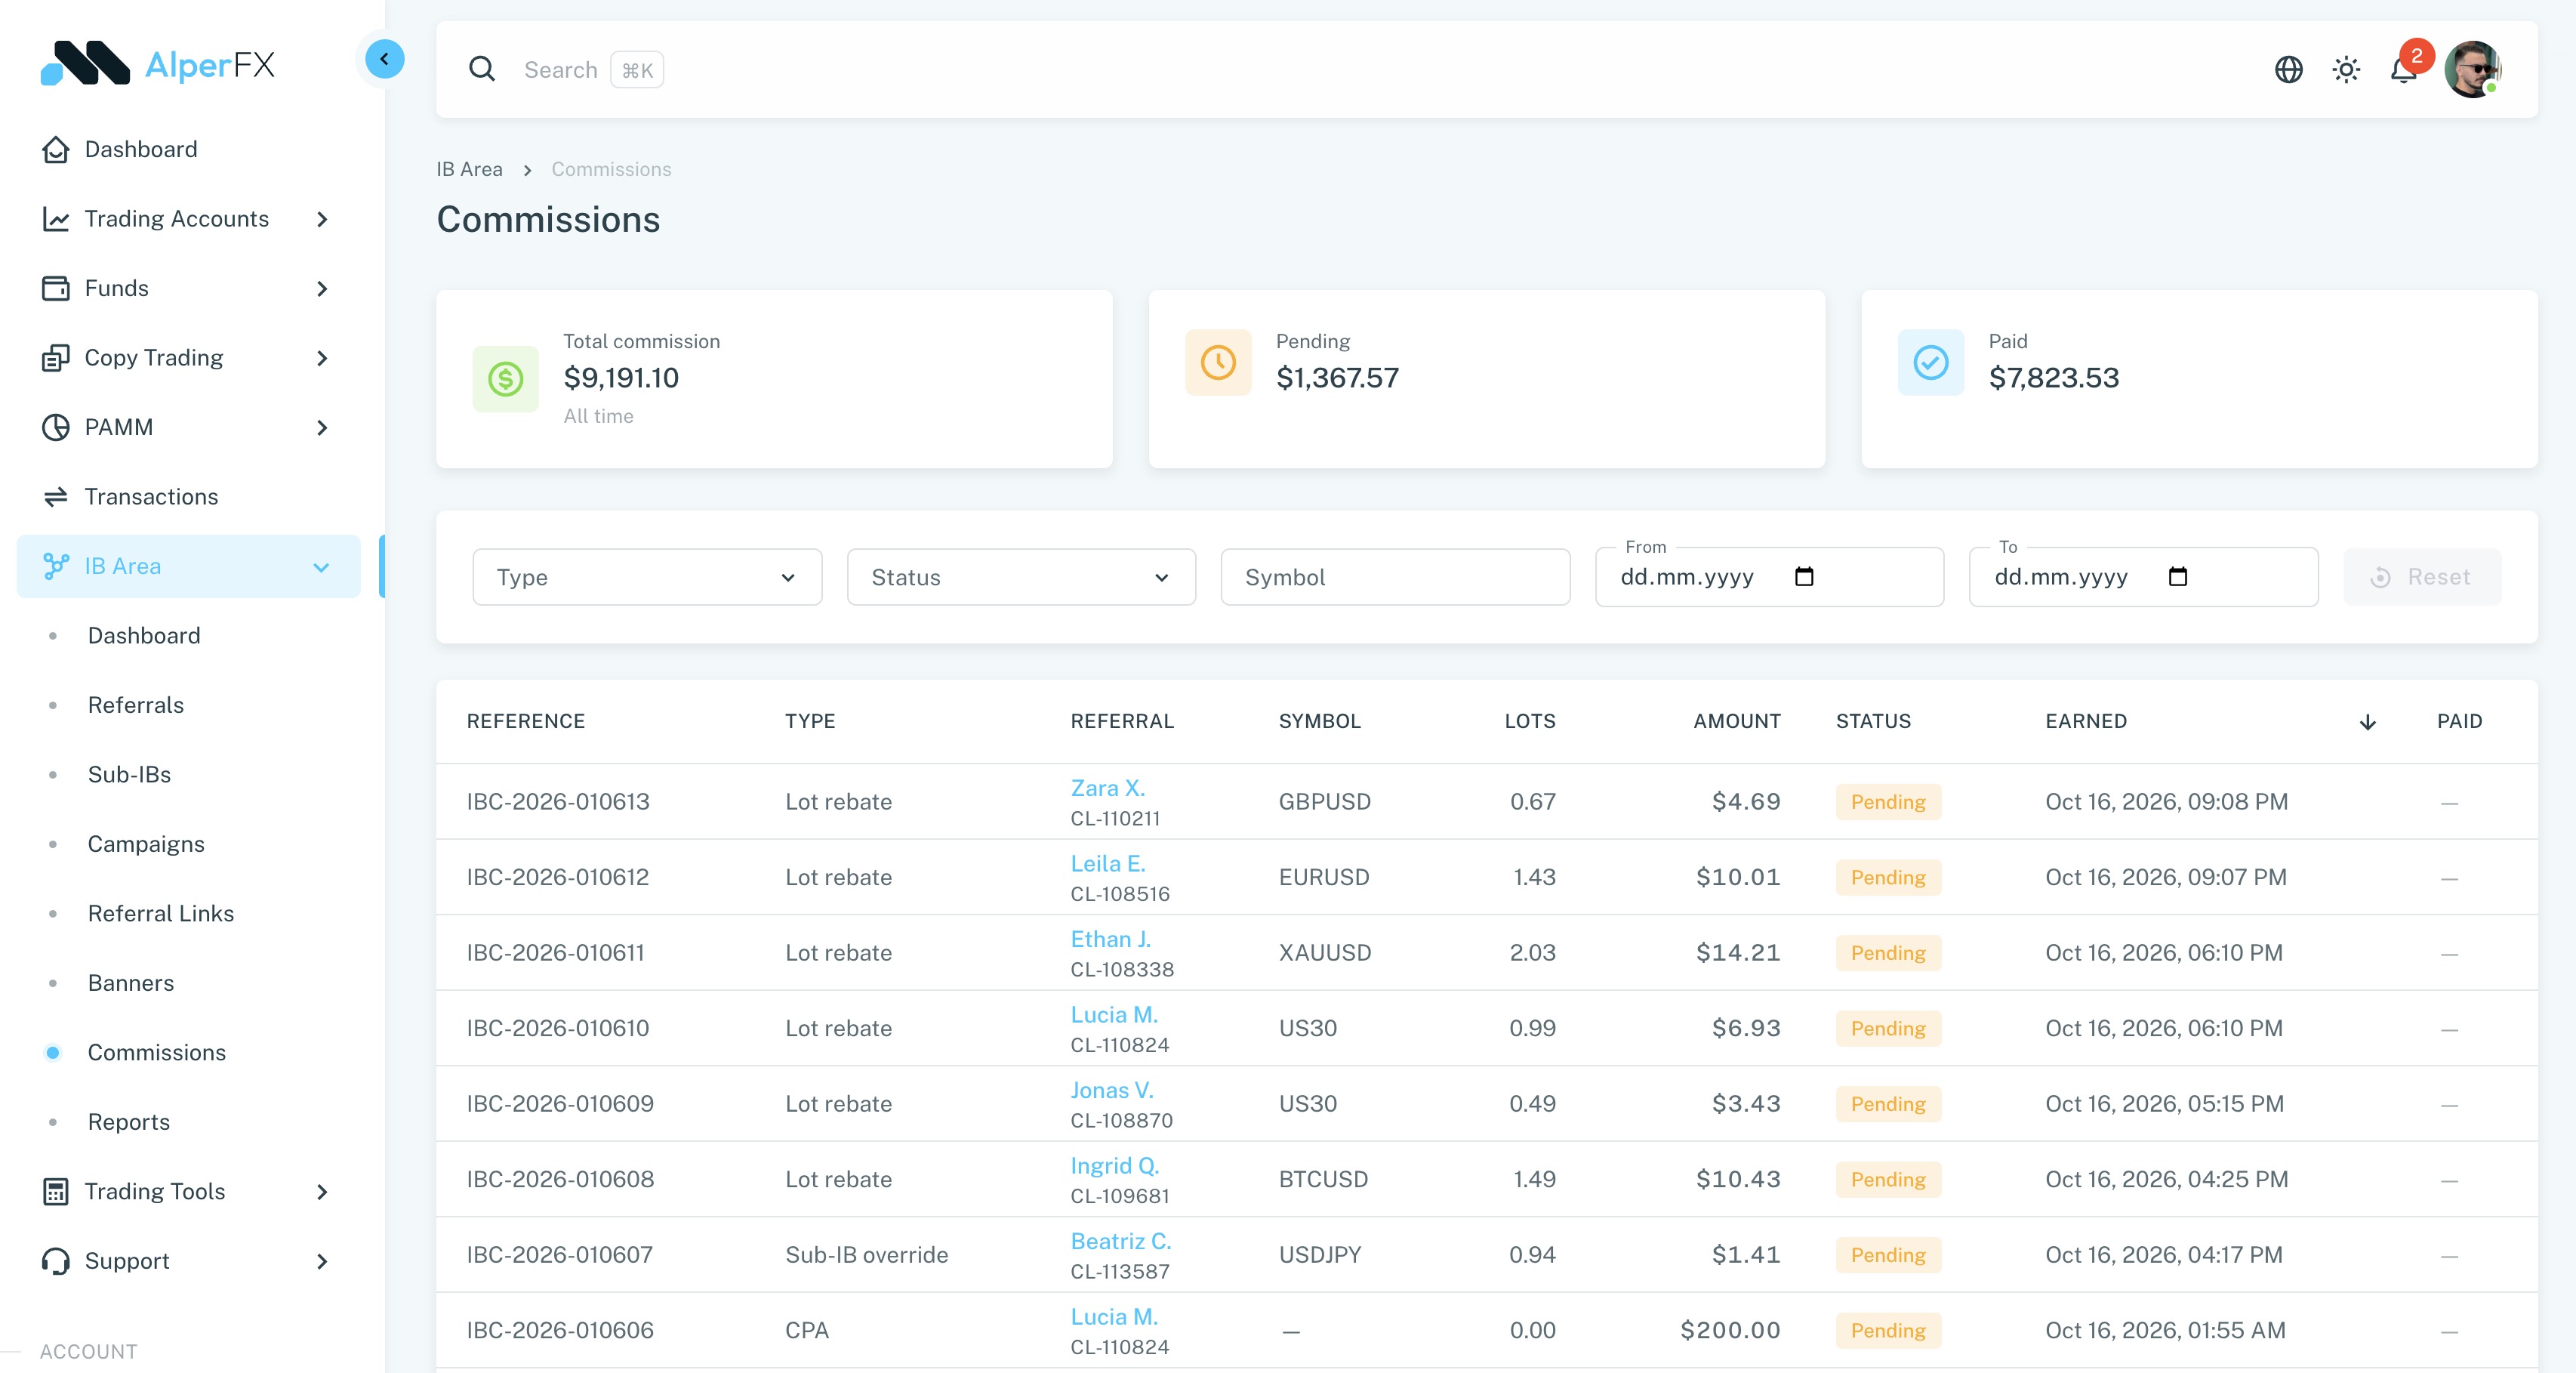Open the Status filter dropdown
Viewport: 2576px width, 1373px height.
1021,577
